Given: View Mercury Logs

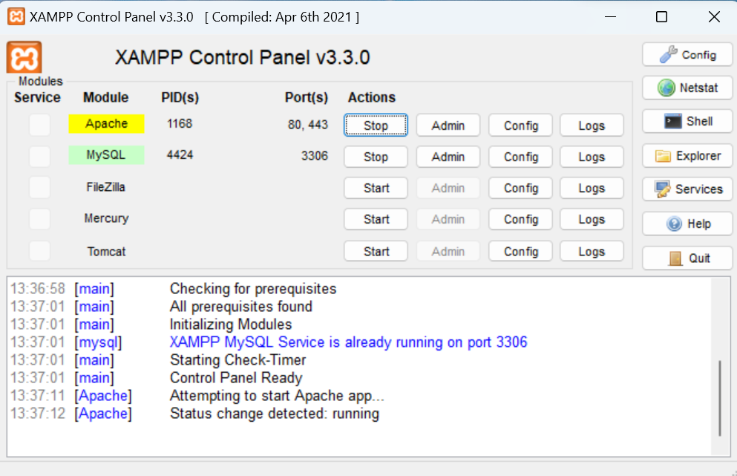Looking at the screenshot, I should [x=592, y=219].
